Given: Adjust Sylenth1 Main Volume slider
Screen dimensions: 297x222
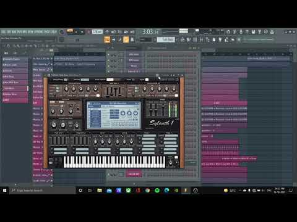Looking at the screenshot, I should (163, 110).
